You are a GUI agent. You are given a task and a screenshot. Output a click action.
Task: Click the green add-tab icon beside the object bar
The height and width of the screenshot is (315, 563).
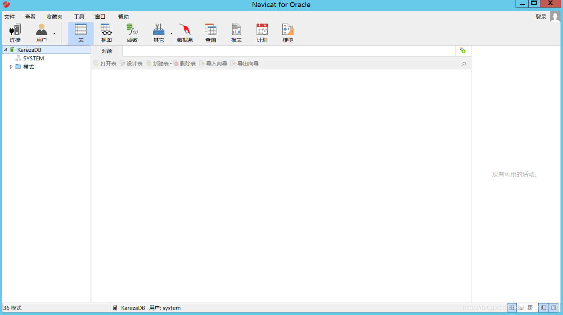click(x=463, y=50)
